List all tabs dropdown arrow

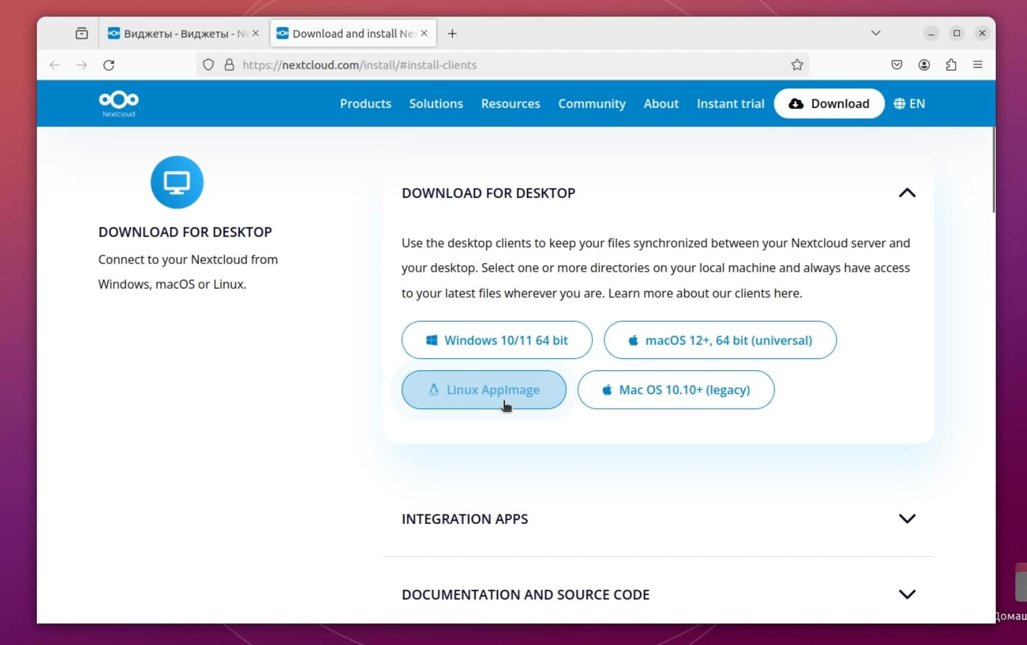tap(876, 33)
